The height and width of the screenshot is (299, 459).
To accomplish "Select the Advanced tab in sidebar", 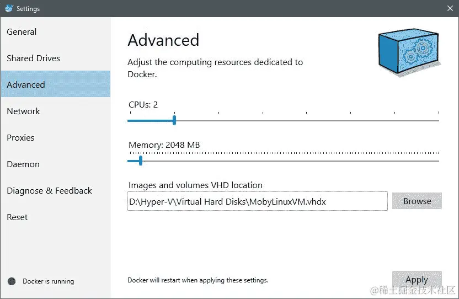I will coord(26,85).
